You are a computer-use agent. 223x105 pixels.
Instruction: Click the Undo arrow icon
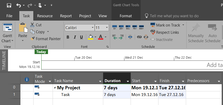click(x=19, y=5)
